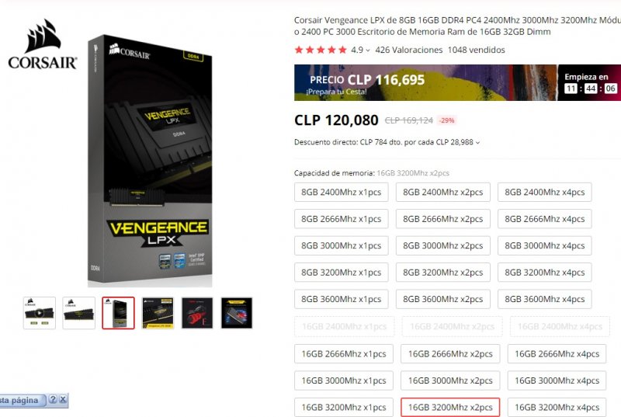Select the 16GB 3200Mhz x2pcs option
Screen dimensions: 621x417
coord(450,407)
